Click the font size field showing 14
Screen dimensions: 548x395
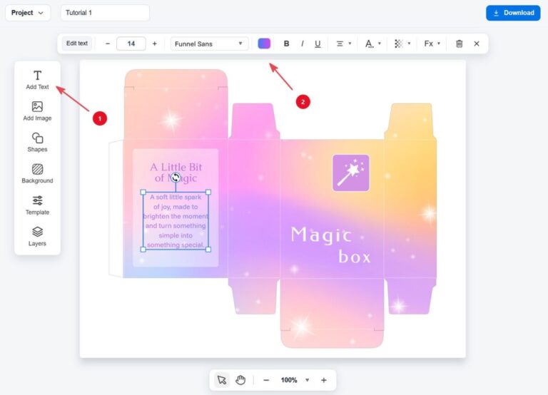[x=131, y=43]
